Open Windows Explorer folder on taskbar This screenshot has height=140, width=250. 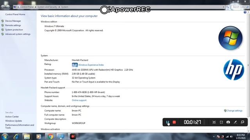pyautogui.click(x=27, y=136)
